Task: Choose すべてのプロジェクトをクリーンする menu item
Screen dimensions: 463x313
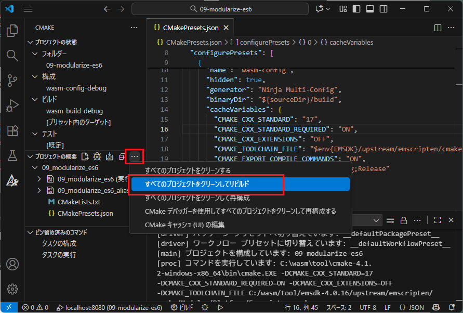Action: pyautogui.click(x=241, y=171)
